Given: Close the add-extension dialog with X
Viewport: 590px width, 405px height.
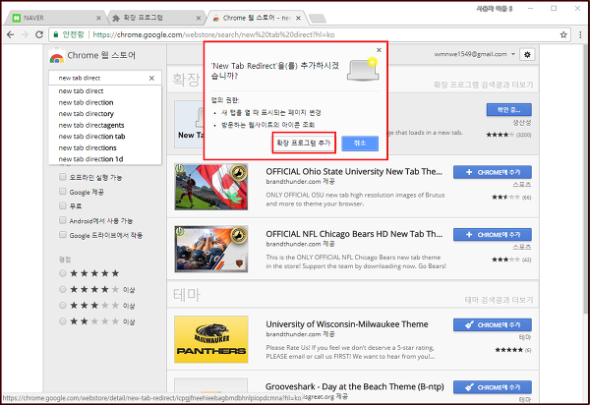Looking at the screenshot, I should coord(379,49).
